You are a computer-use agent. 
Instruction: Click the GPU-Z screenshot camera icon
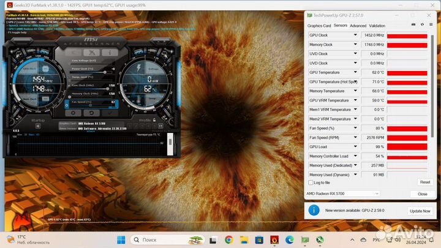pyautogui.click(x=413, y=24)
